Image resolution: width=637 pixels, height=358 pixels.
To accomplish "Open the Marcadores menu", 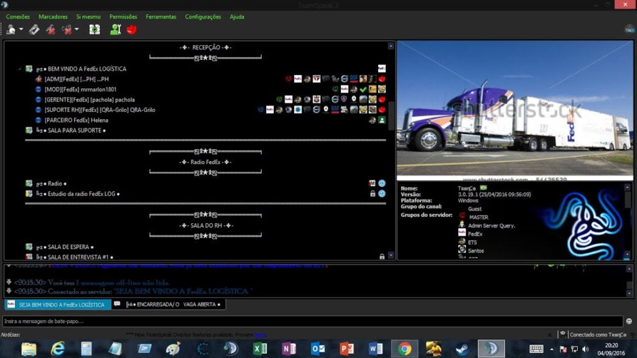I will click(x=53, y=17).
